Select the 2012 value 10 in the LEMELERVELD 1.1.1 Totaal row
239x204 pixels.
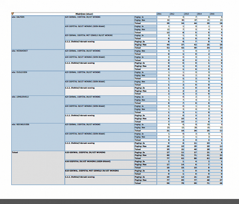pos(182,122)
